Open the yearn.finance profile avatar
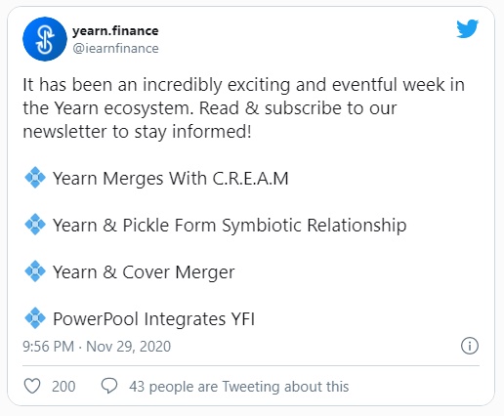 point(45,39)
